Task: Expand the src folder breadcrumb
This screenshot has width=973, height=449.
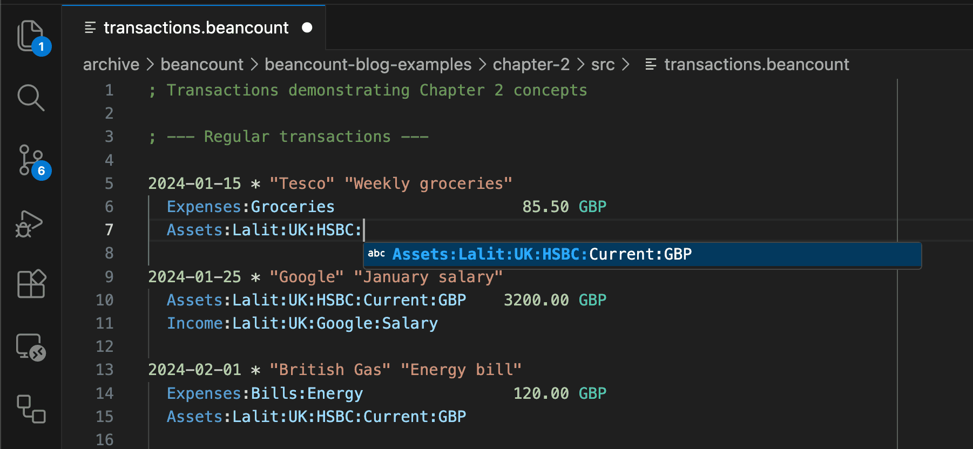Action: tap(603, 64)
